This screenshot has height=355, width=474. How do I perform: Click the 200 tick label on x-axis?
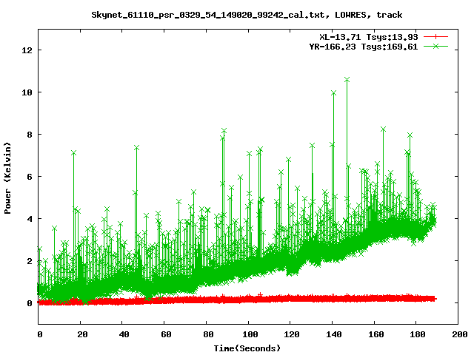coord(458,334)
